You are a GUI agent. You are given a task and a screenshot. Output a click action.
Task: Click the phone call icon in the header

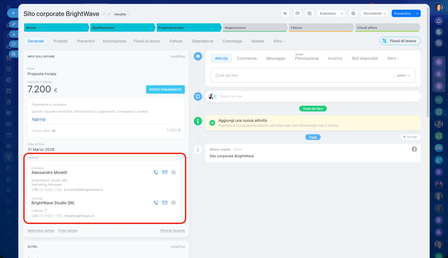[285, 13]
